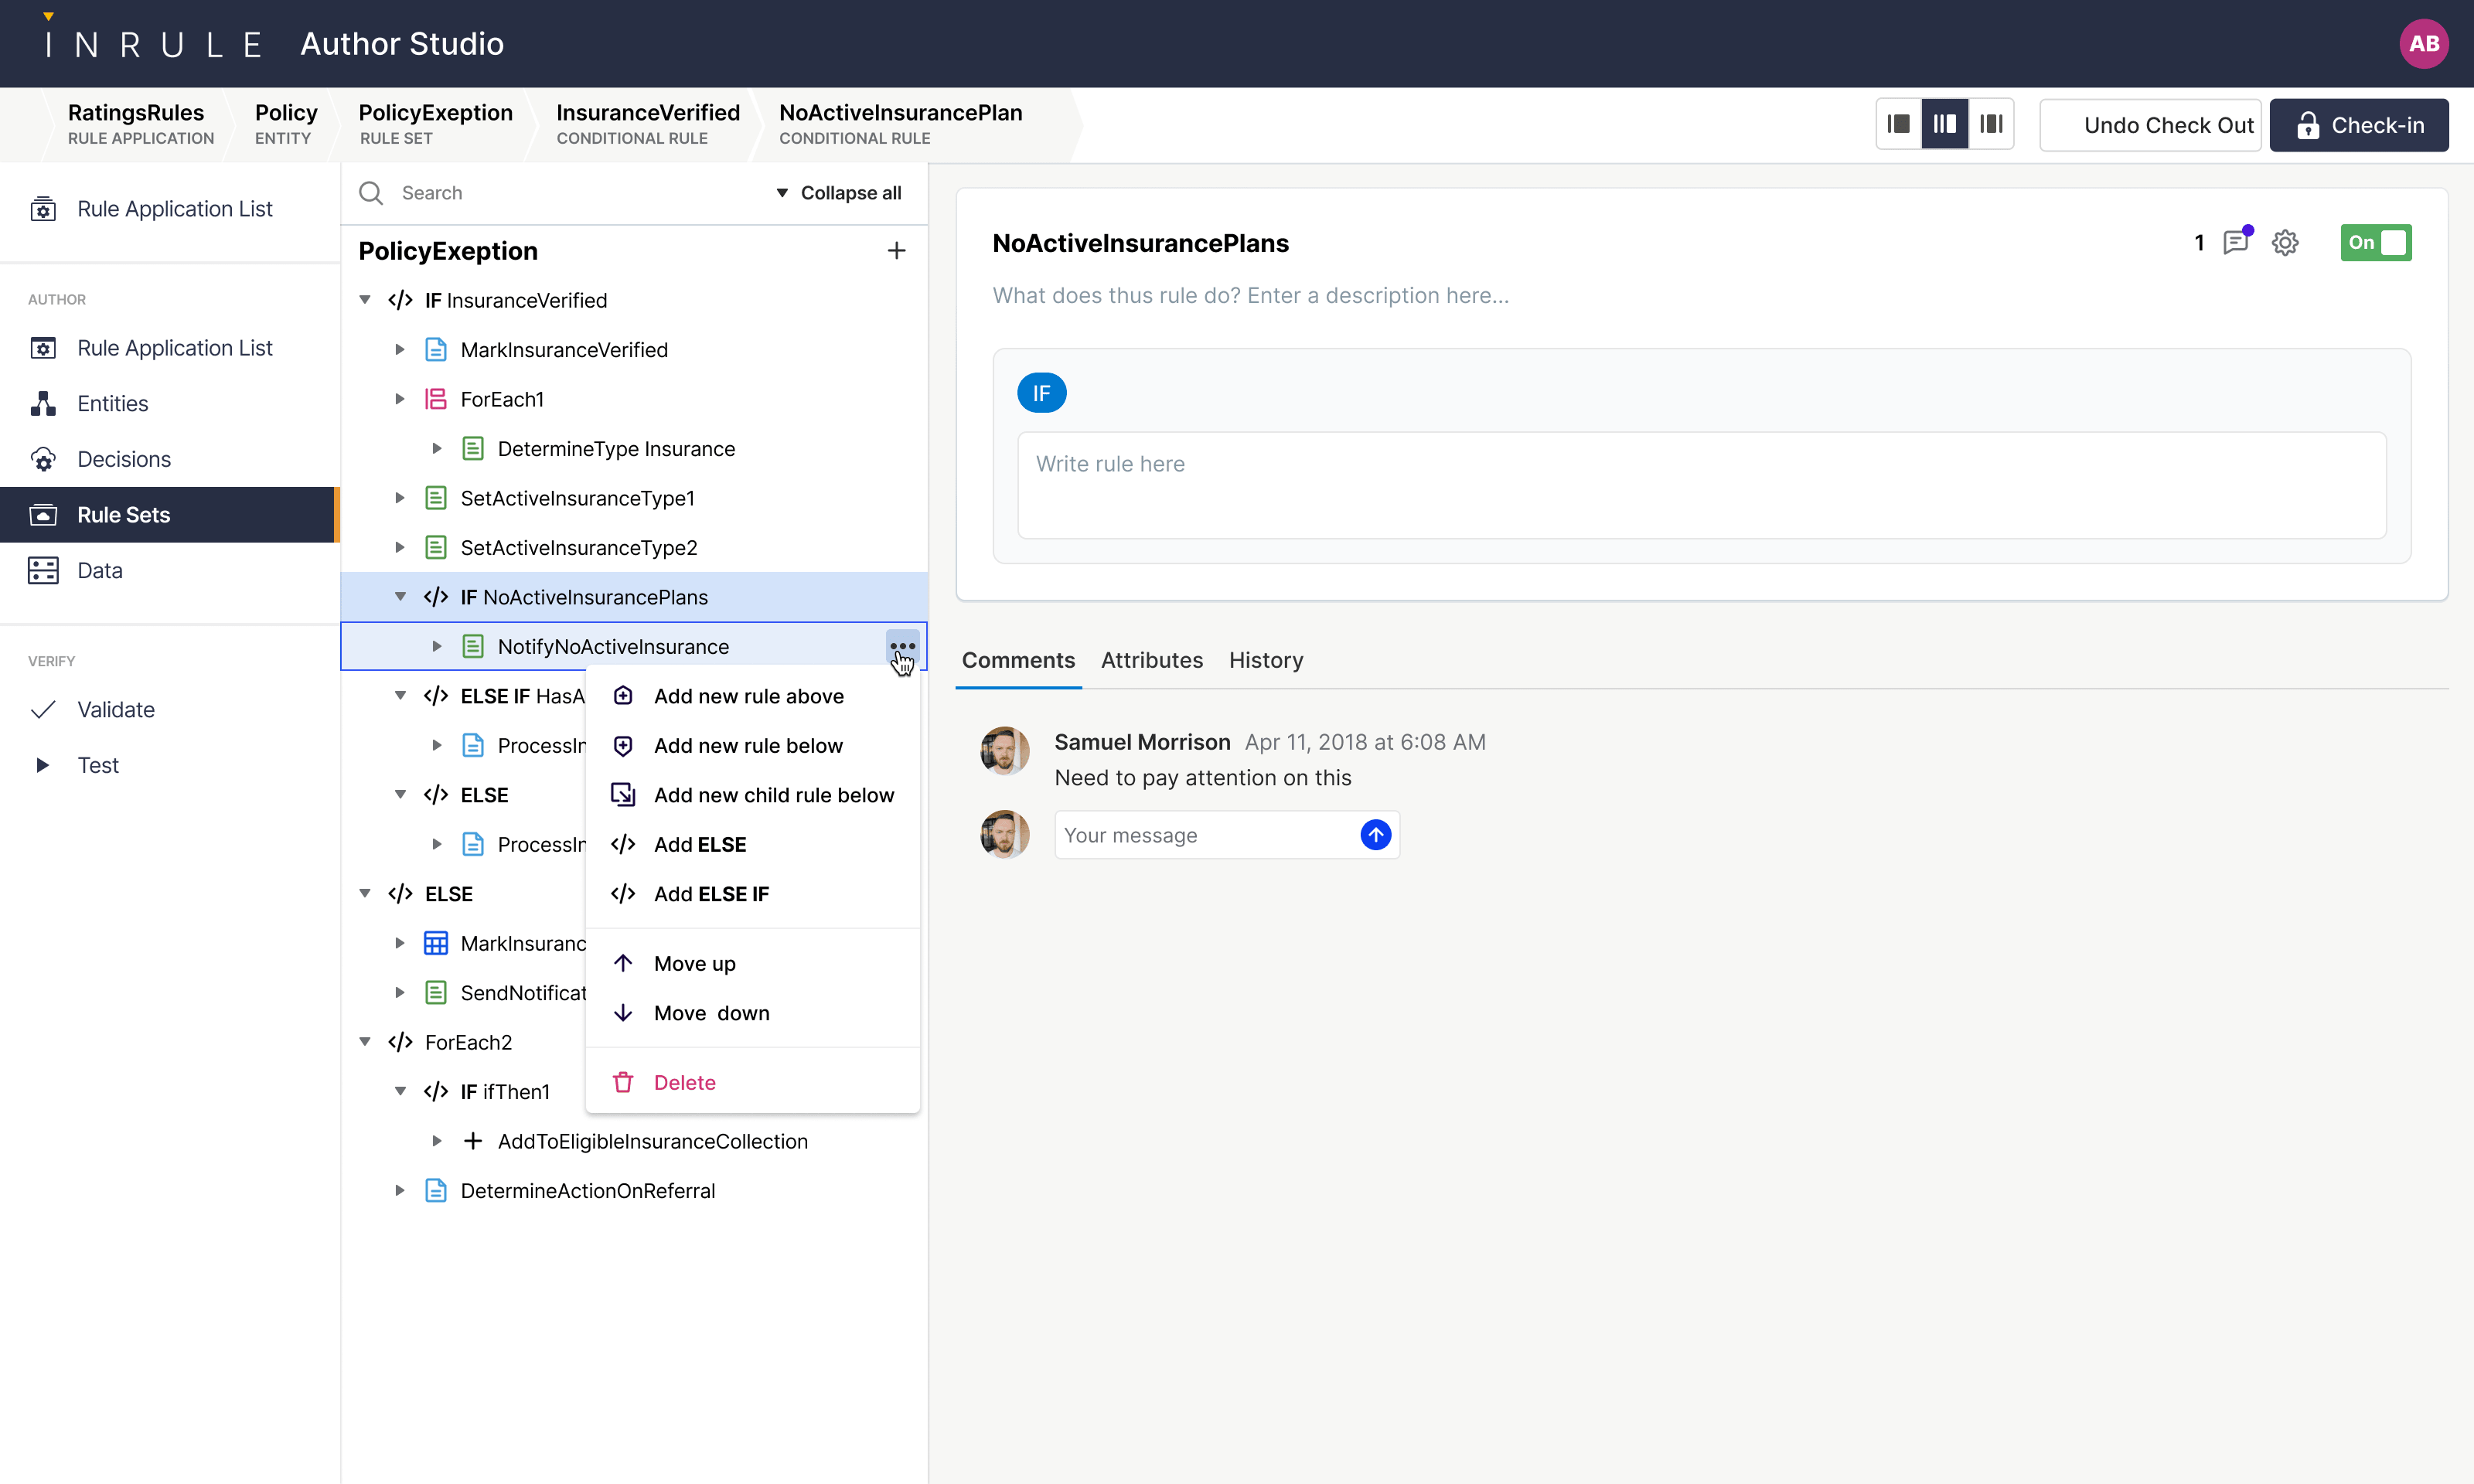
Task: Switch to the History tab
Action: (1266, 660)
